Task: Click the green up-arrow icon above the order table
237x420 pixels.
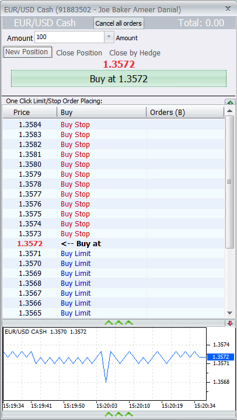Action: coord(230,102)
